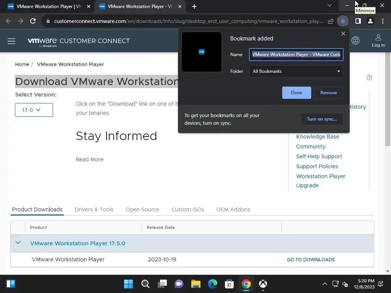Click the muted volume tray icon

click(345, 284)
